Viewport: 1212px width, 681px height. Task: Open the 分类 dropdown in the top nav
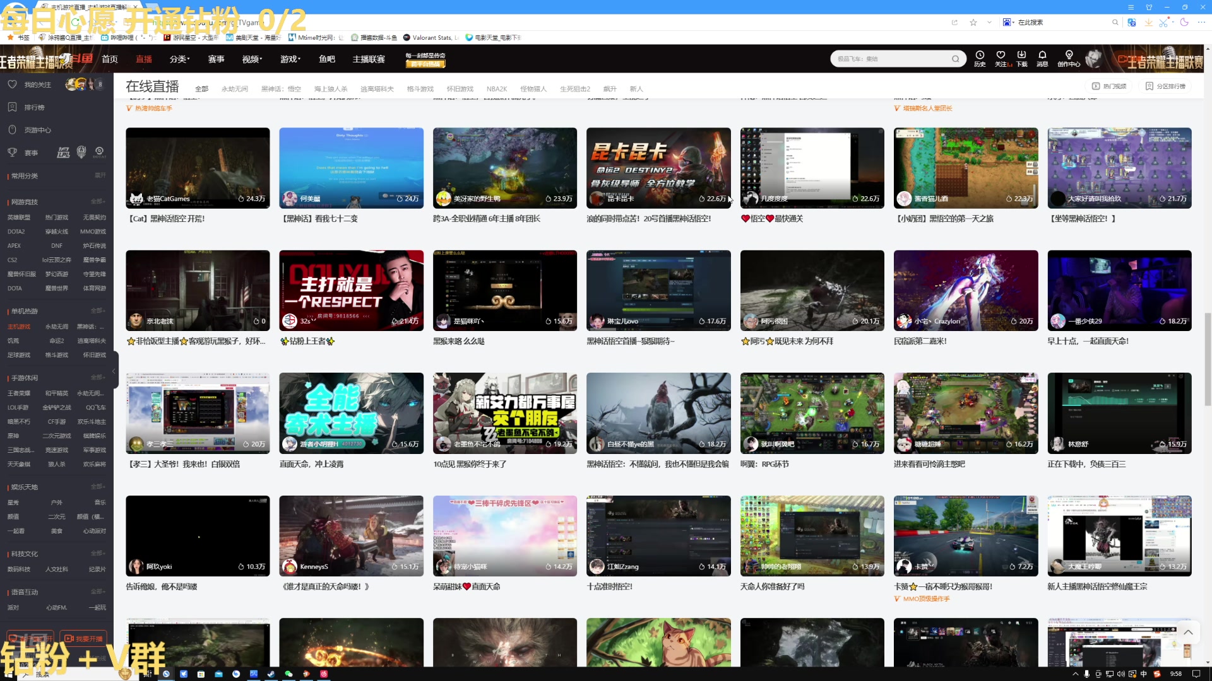[179, 59]
